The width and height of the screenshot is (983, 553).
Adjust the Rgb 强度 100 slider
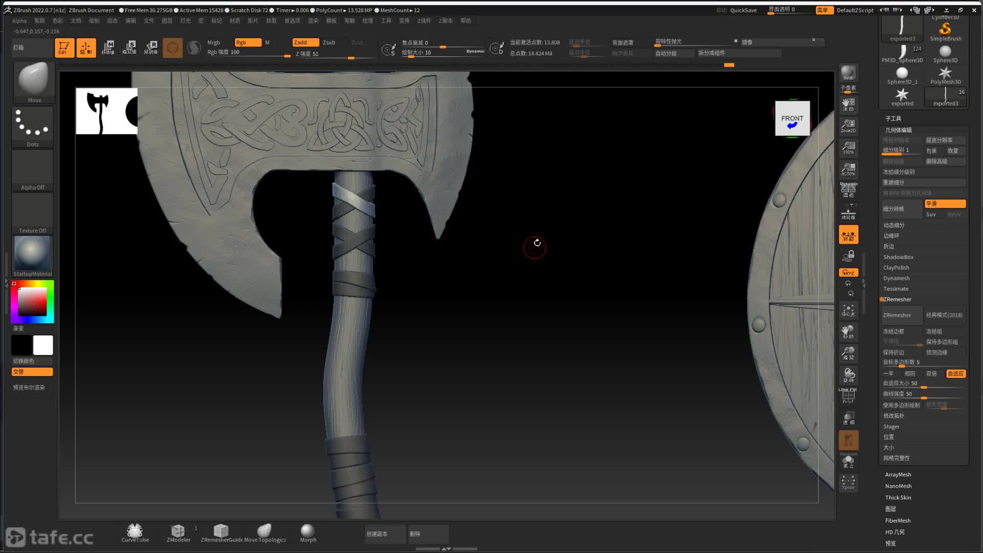point(248,53)
